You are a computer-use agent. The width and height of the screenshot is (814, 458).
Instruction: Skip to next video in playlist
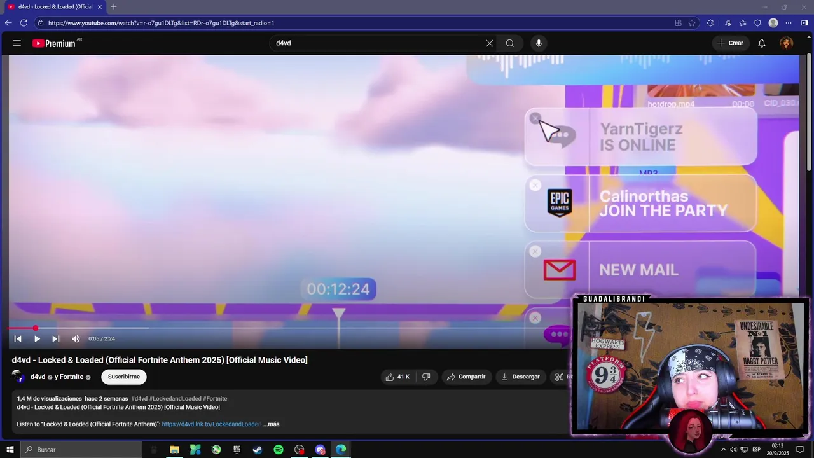tap(56, 339)
